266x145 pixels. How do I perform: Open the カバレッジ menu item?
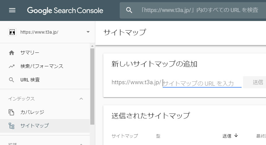click(32, 112)
